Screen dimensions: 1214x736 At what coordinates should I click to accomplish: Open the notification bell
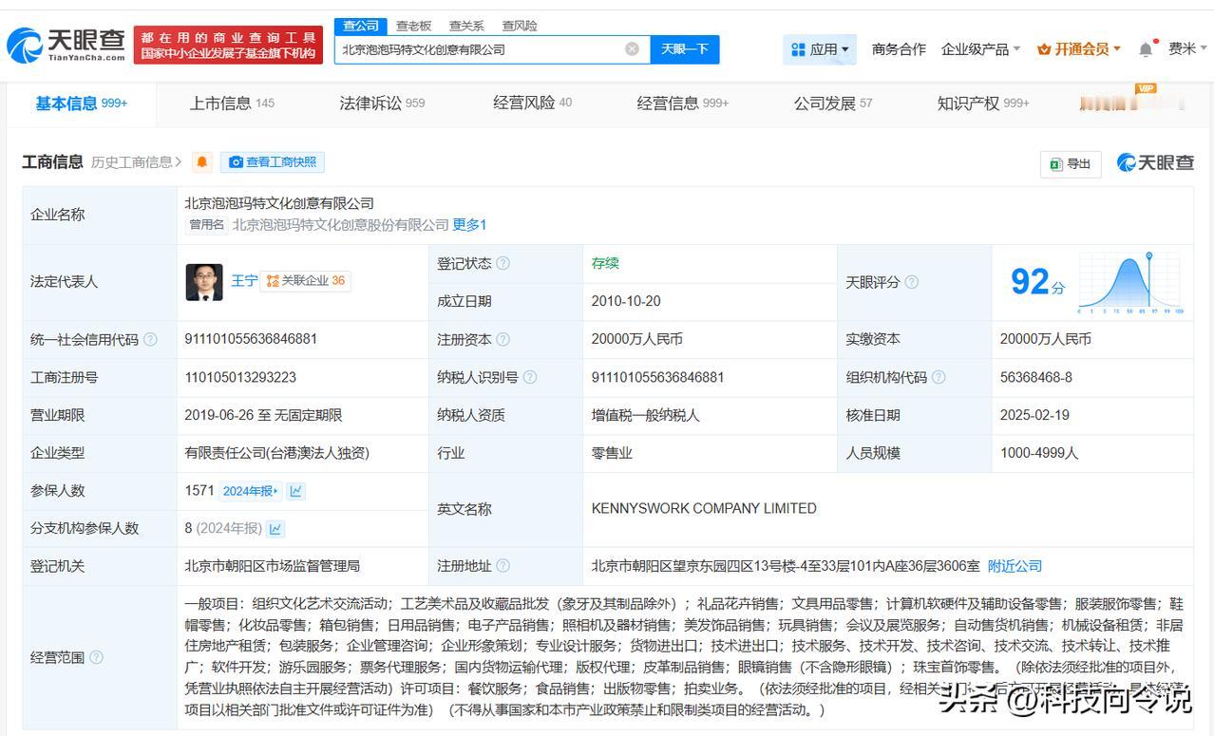coord(1147,48)
